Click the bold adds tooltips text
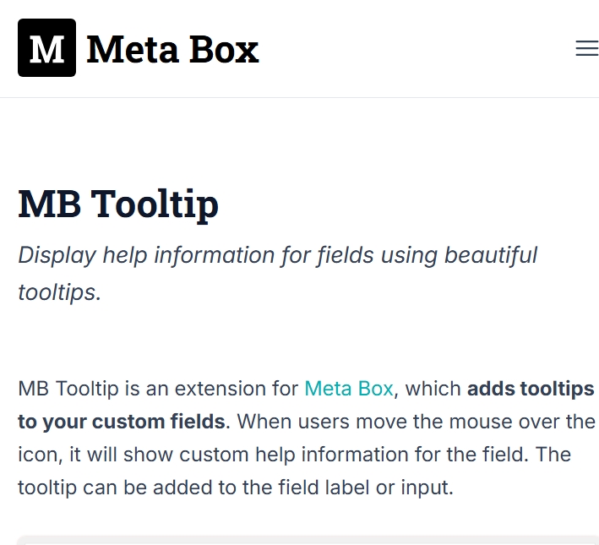599x545 pixels. tap(531, 389)
